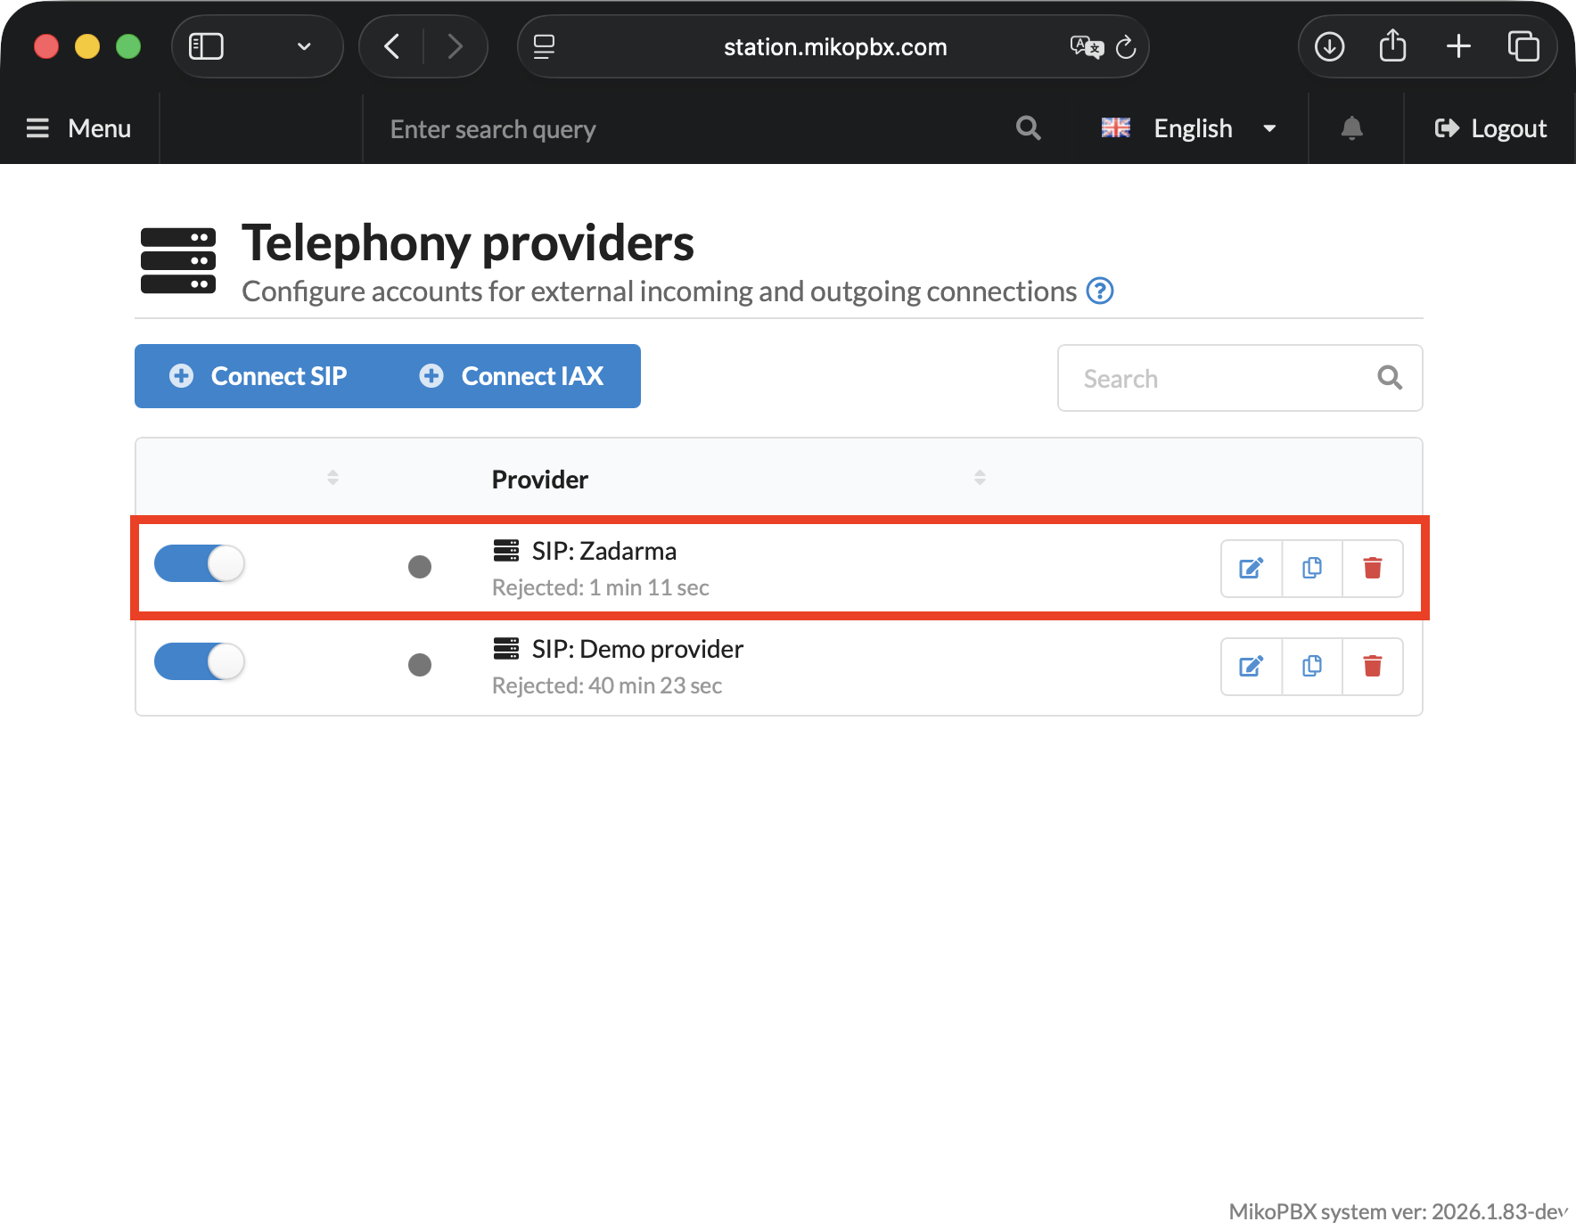Disable the Zadarma provider toggle

pos(200,564)
